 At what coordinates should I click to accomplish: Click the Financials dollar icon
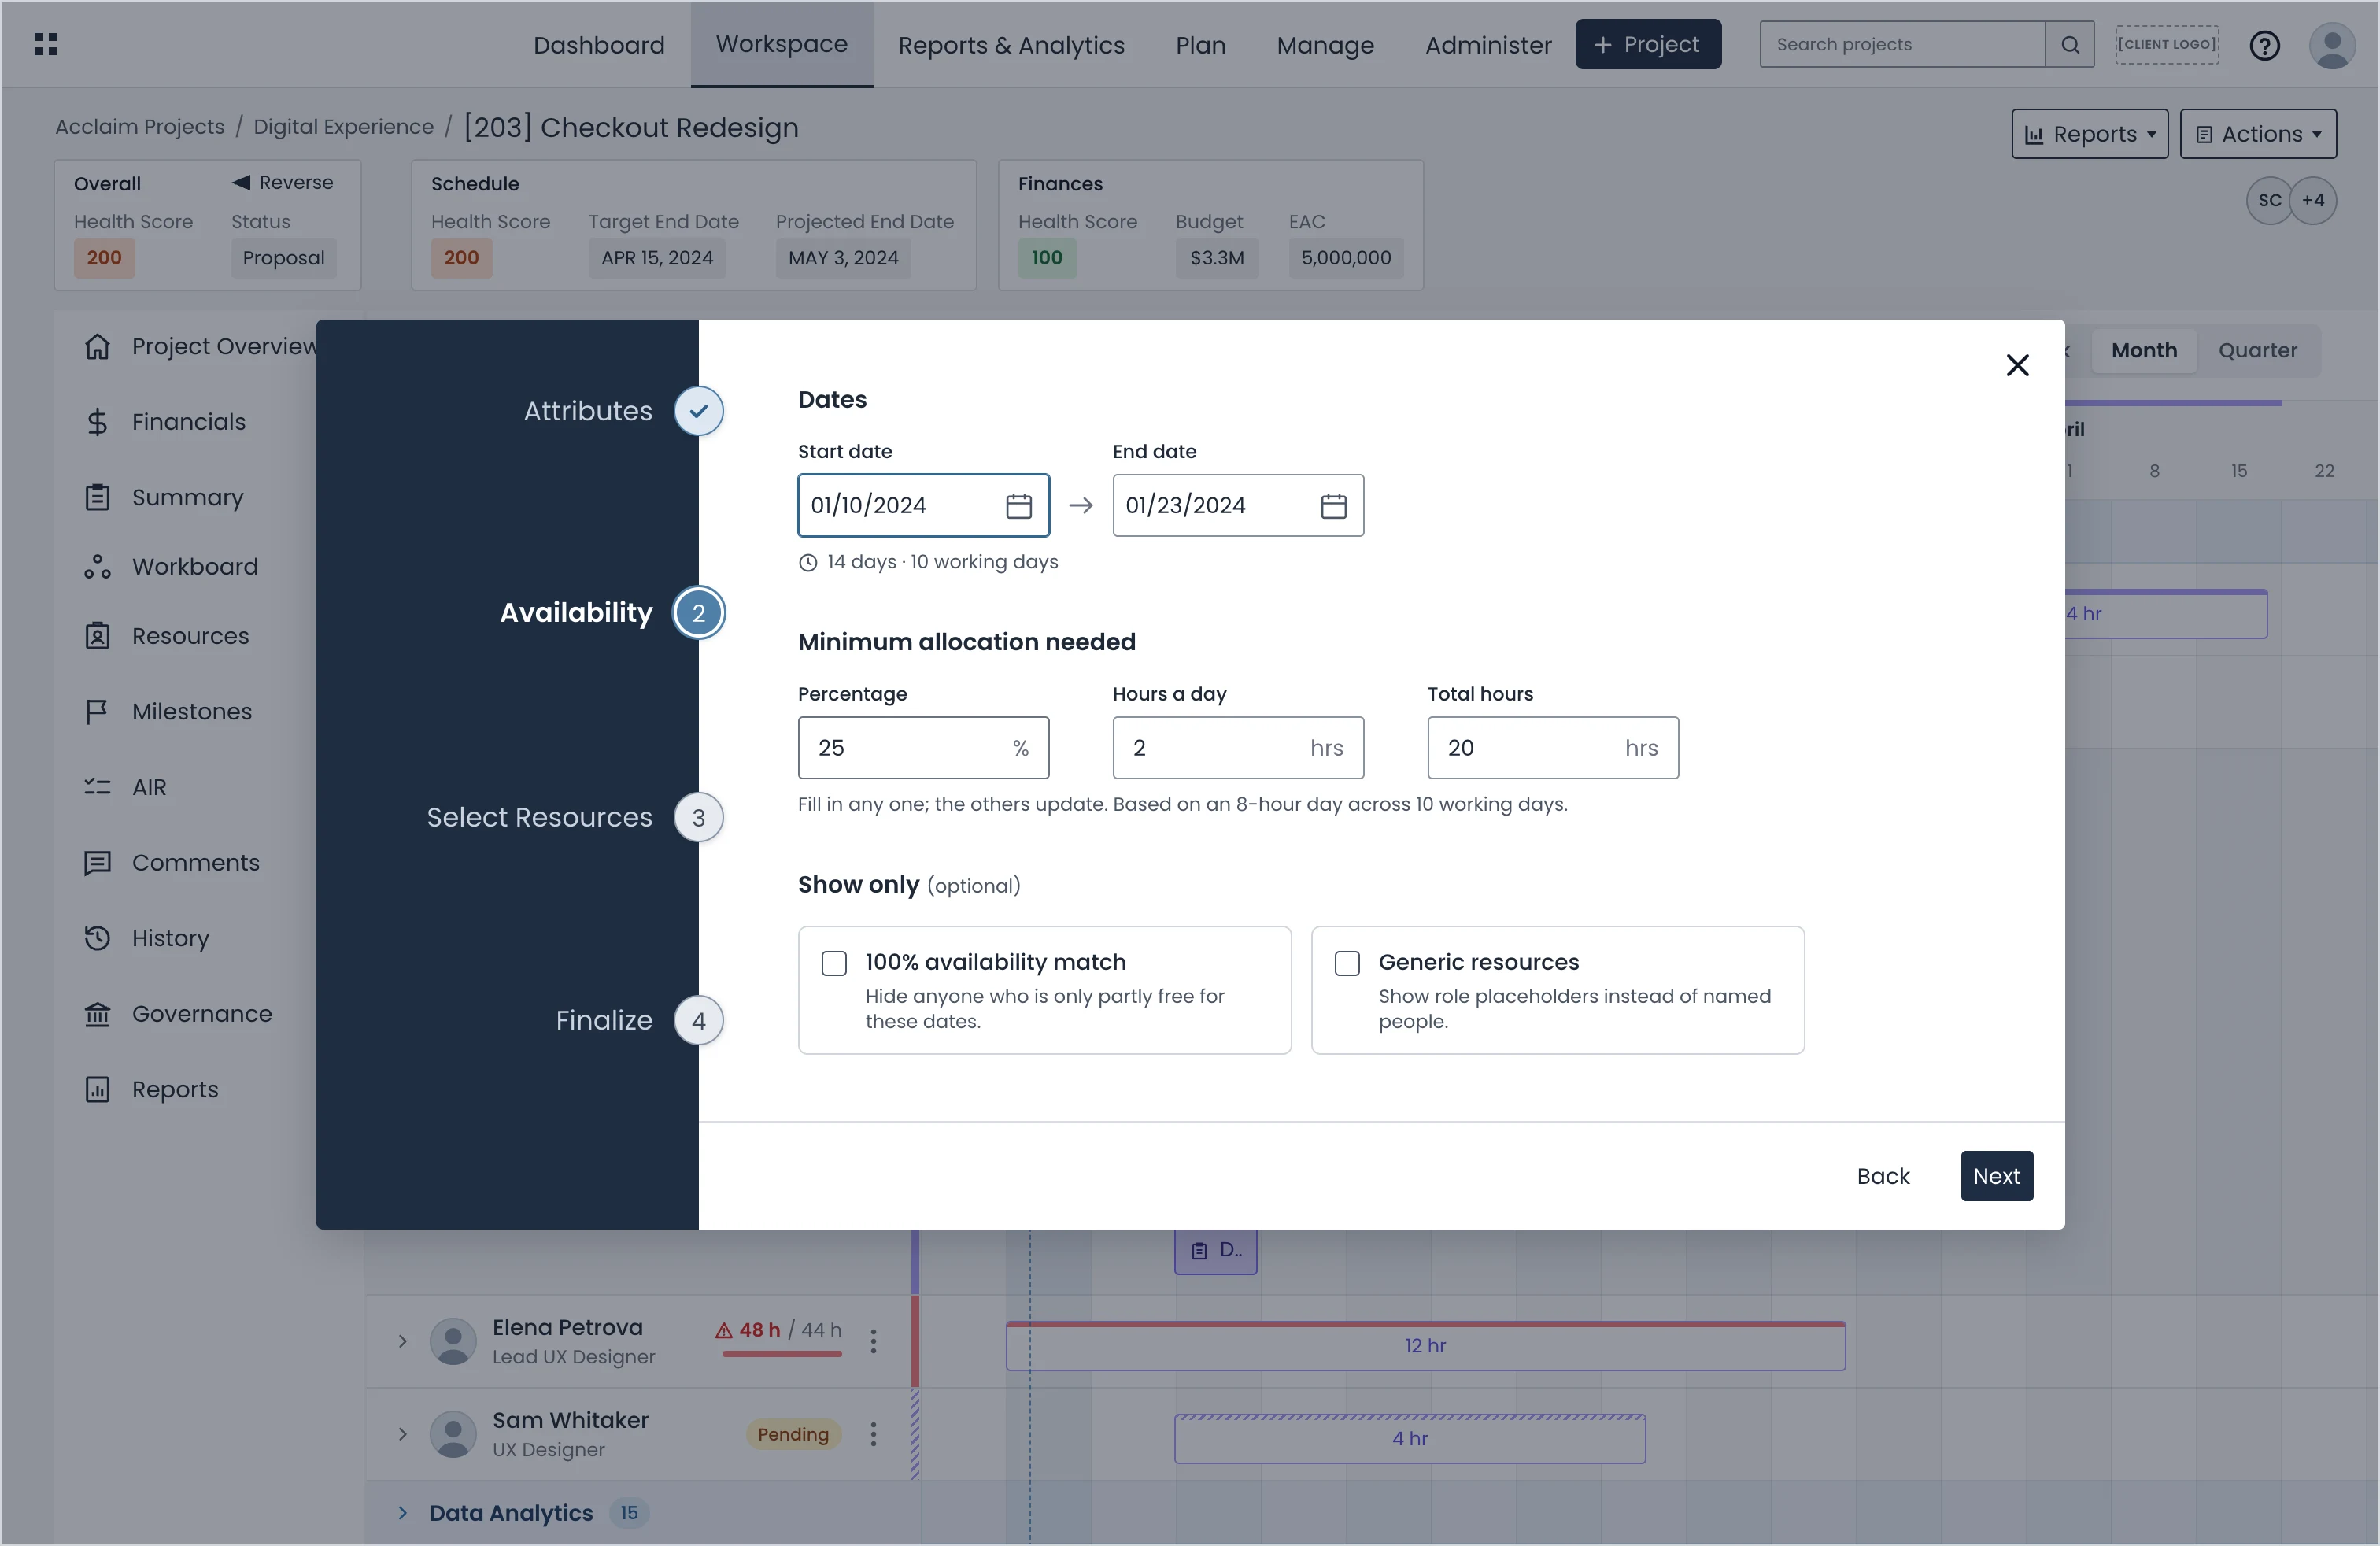97,422
